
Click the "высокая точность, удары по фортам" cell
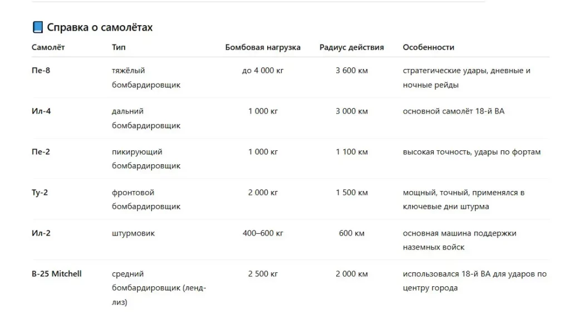point(471,152)
